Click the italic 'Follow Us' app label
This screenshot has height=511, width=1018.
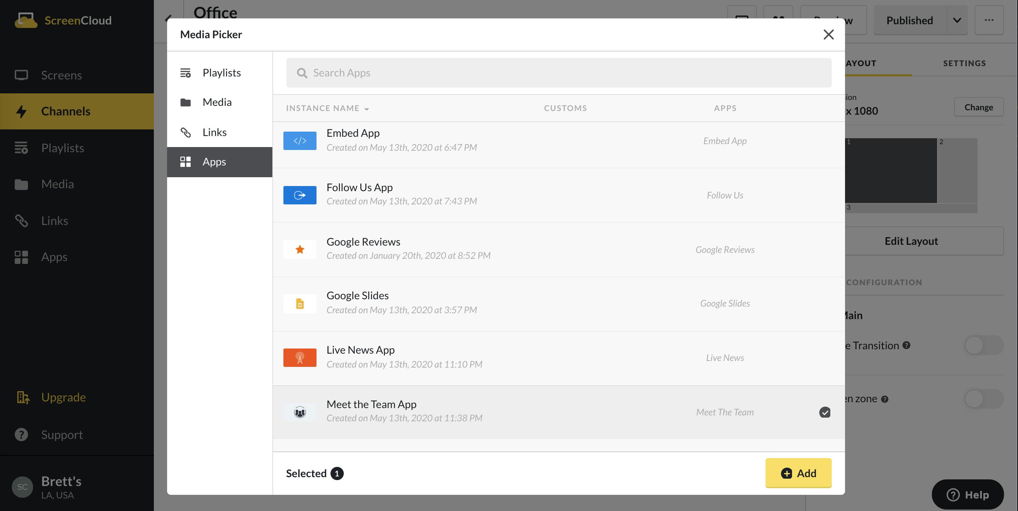pyautogui.click(x=725, y=195)
